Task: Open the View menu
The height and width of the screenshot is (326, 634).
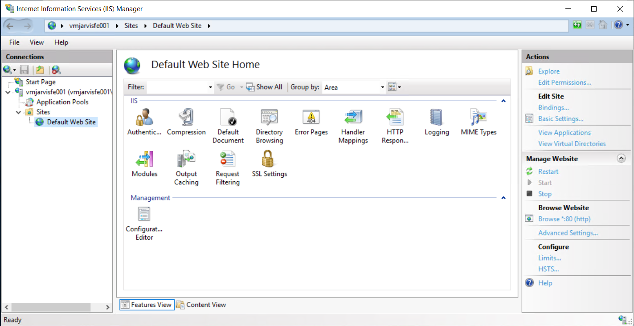Action: 37,42
